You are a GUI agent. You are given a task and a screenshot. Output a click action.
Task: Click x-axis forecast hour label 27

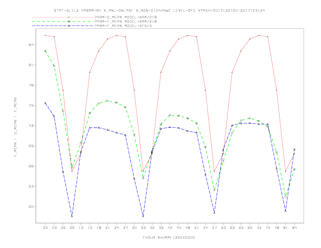pyautogui.click(x=125, y=228)
